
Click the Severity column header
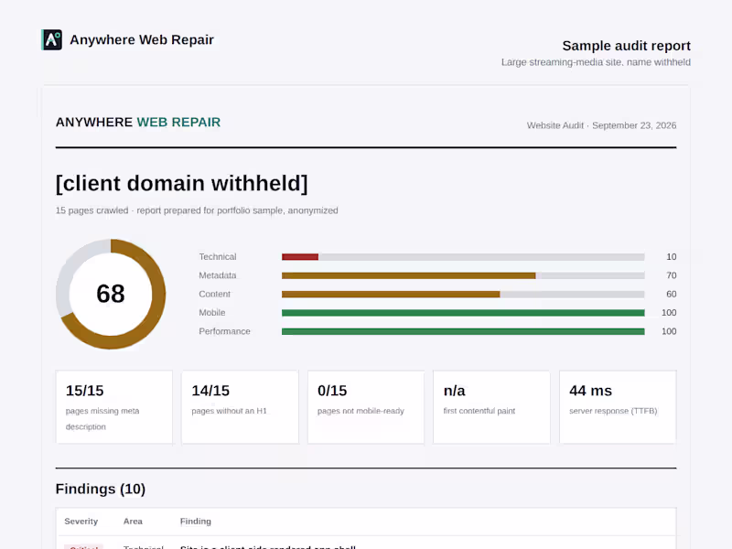[81, 522]
